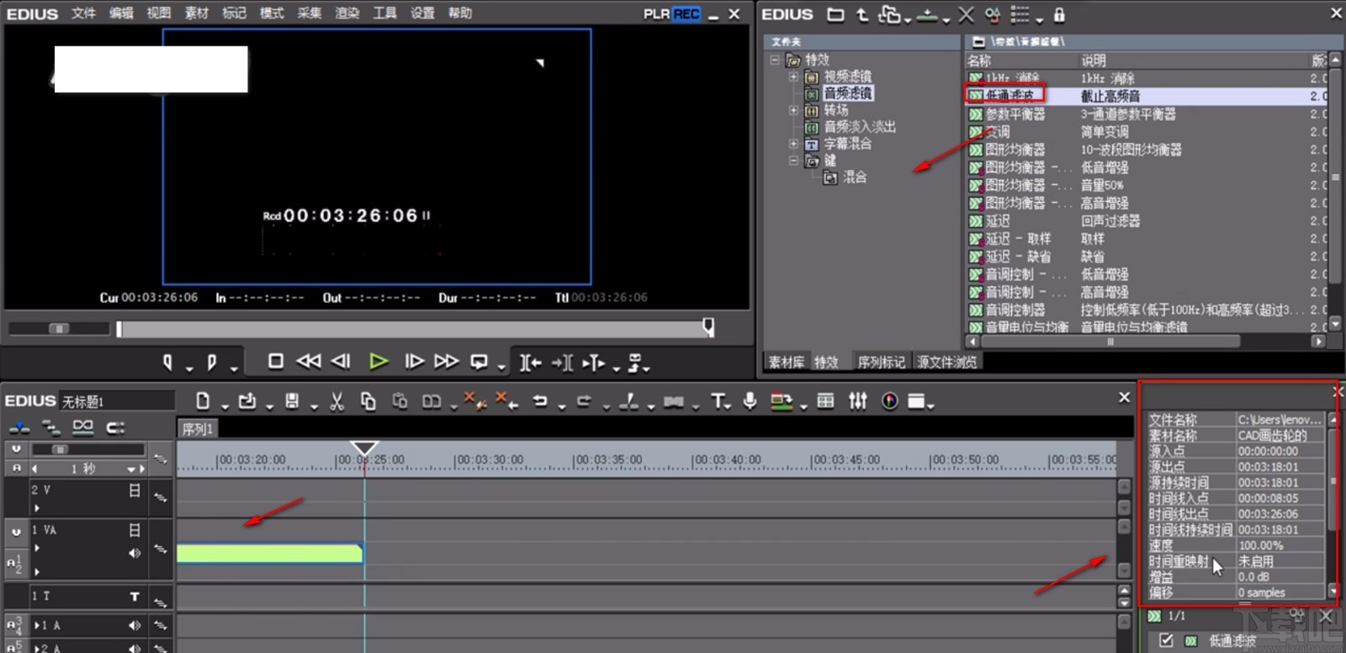This screenshot has height=653, width=1346.
Task: Toggle the insert/overwrite mode icon in timeline
Action: (19, 427)
